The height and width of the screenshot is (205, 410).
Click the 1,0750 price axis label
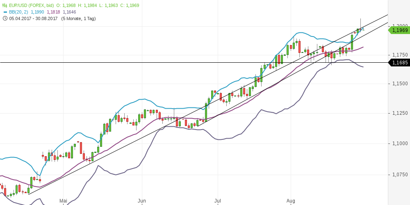pos(400,174)
